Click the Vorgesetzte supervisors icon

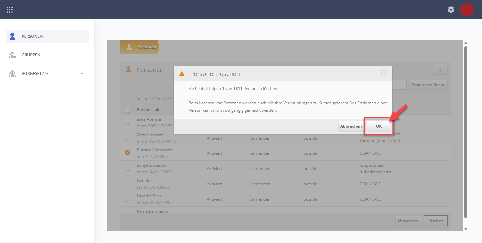[x=13, y=74]
